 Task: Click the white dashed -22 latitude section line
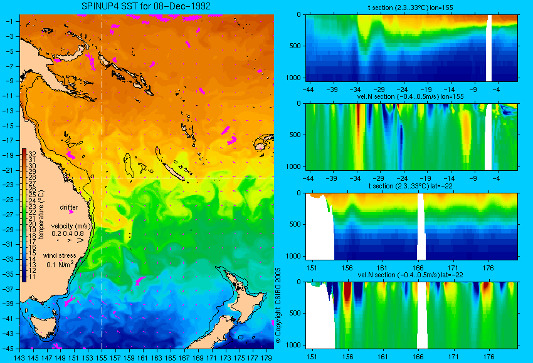[x=170, y=178]
